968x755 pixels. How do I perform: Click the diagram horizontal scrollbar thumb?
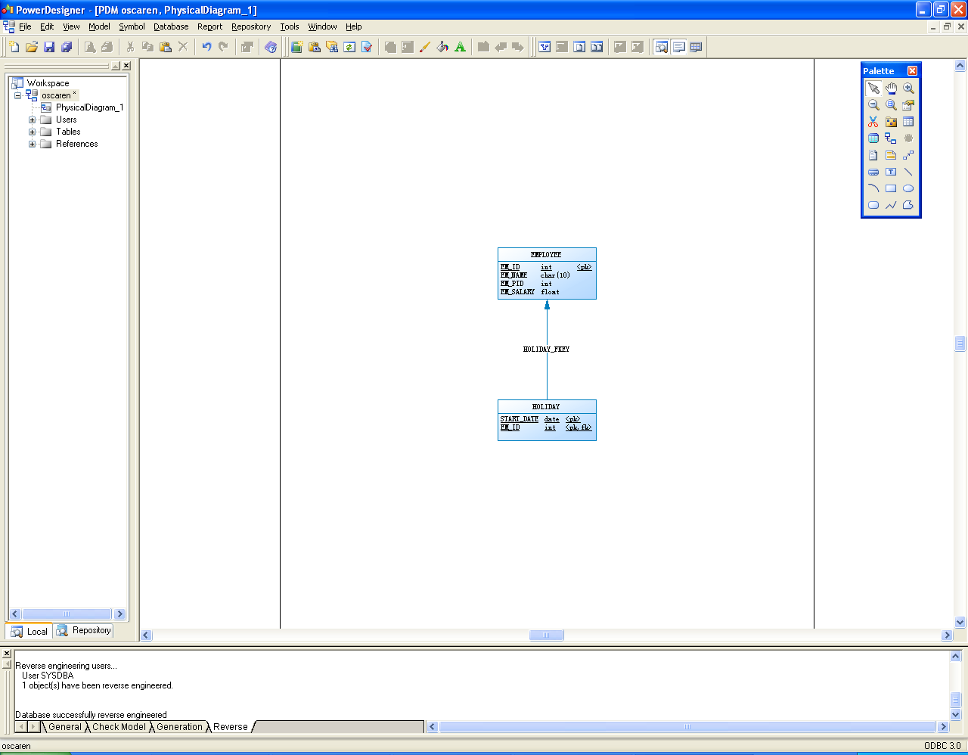click(546, 635)
